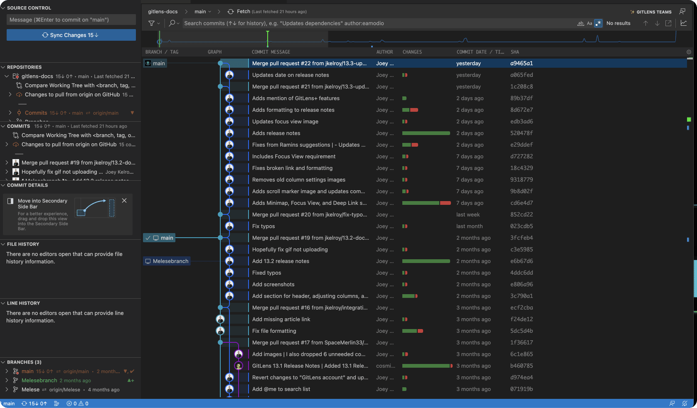Click the GitLens feedback icon top right
This screenshot has width=697, height=408.
click(x=682, y=12)
